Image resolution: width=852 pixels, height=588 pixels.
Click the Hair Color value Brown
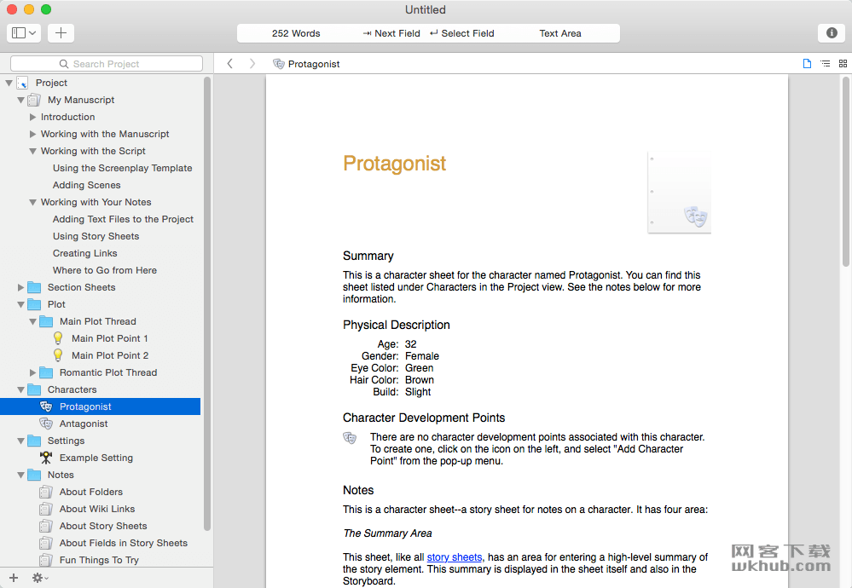[x=420, y=380]
